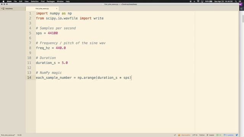Open Notification Center icon

tap(240, 2)
